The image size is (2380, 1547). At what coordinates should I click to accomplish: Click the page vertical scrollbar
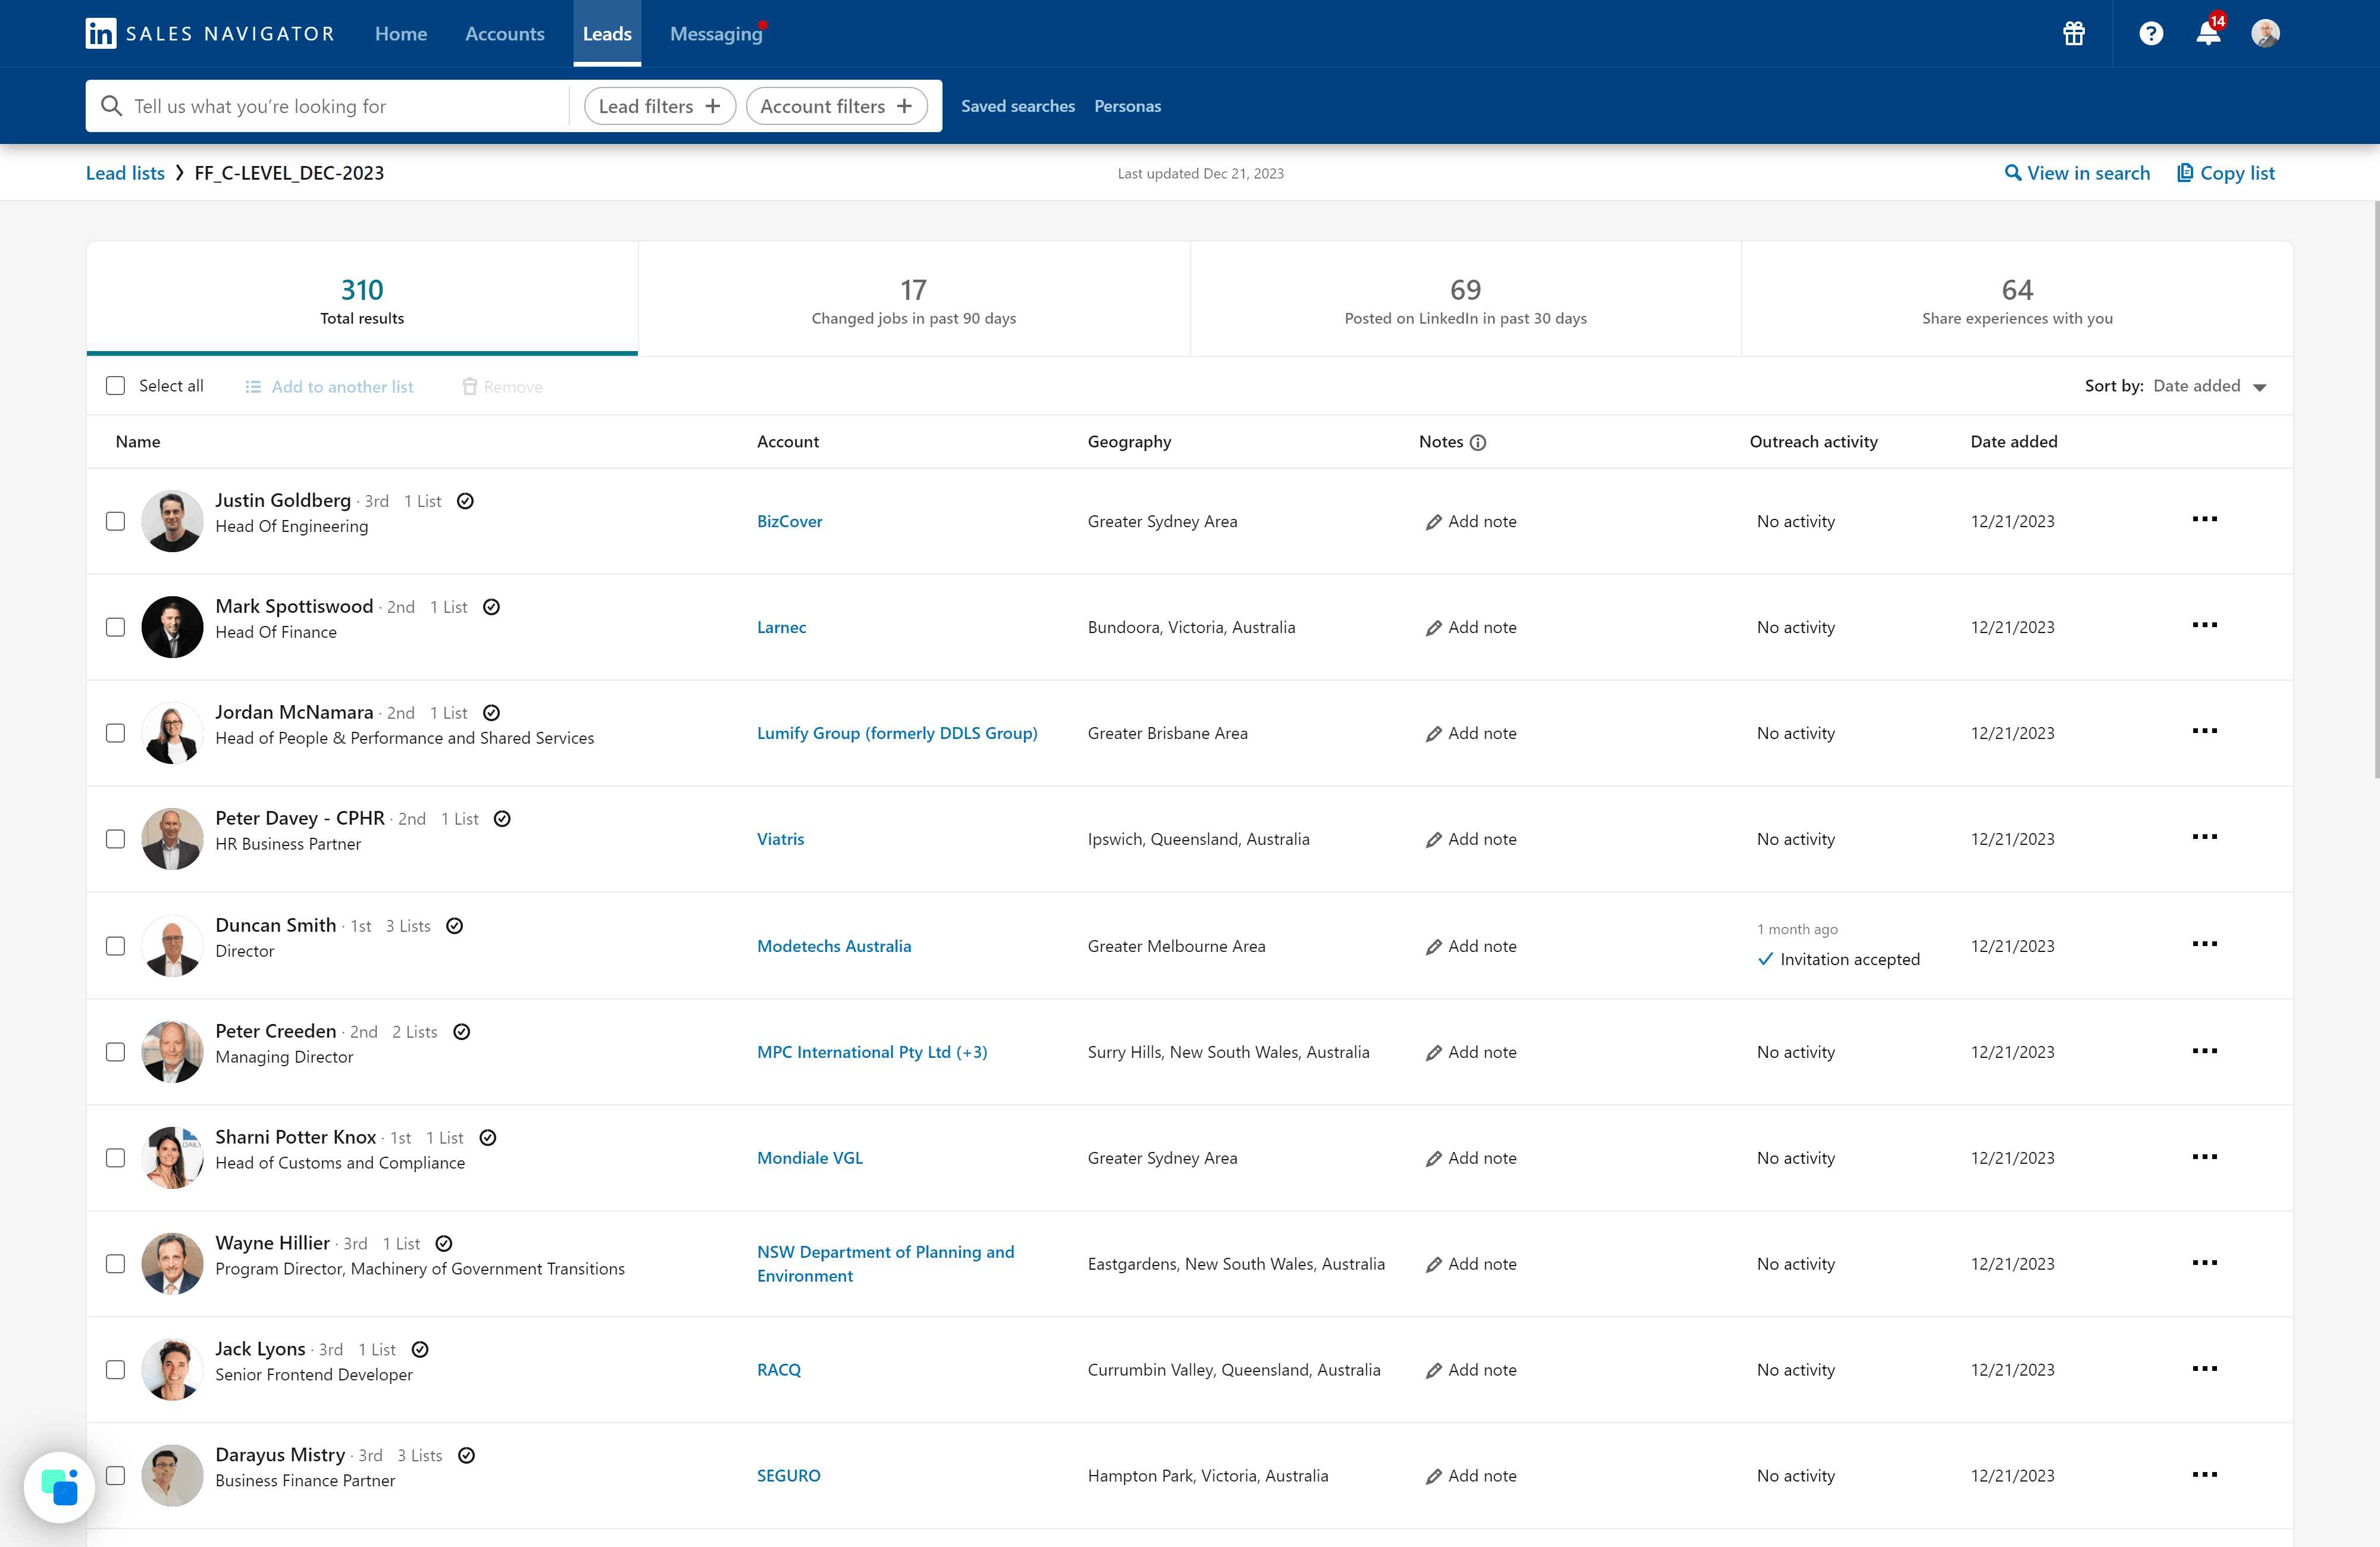2376,490
